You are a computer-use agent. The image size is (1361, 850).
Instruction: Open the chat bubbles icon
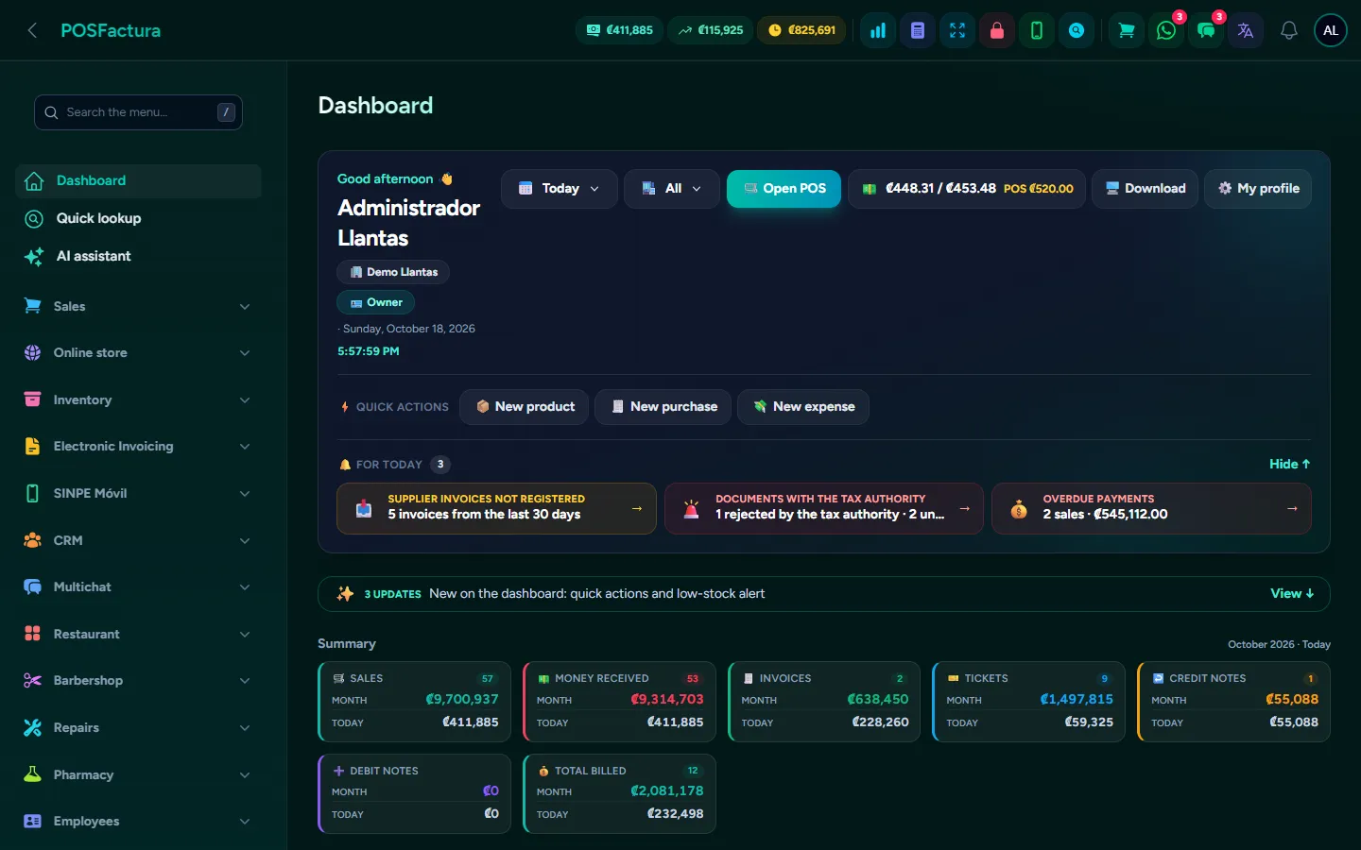coord(1206,30)
